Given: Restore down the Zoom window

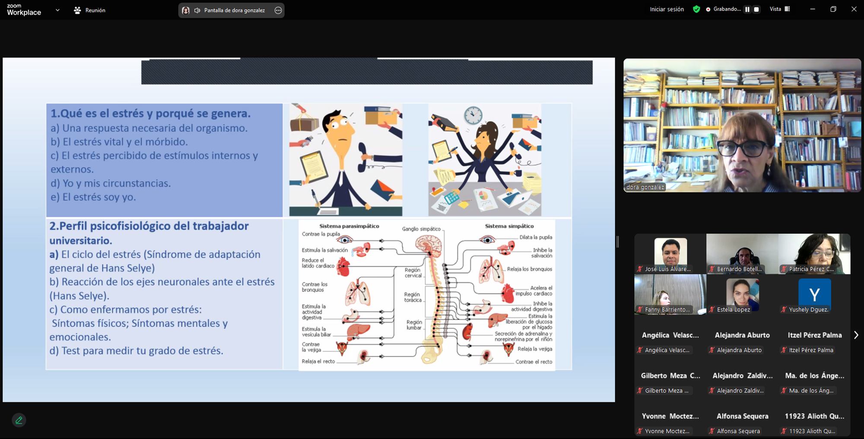Looking at the screenshot, I should tap(833, 9).
